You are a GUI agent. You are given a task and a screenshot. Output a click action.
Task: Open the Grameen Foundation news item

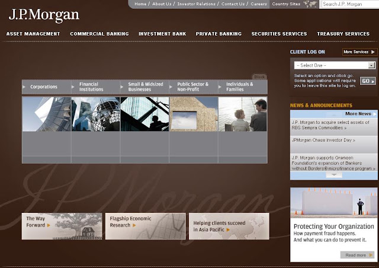(x=333, y=163)
